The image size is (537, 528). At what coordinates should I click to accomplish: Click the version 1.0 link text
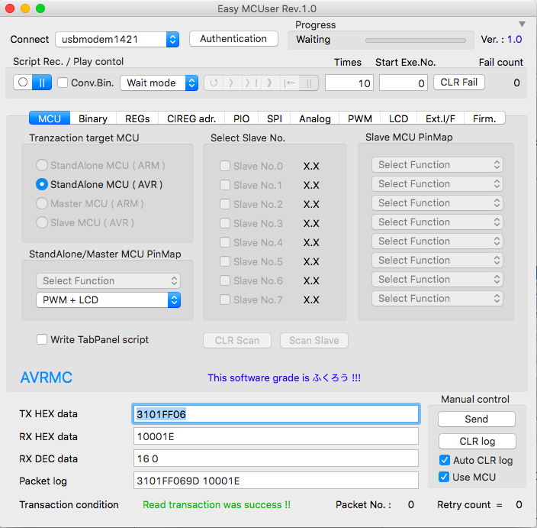tap(514, 40)
